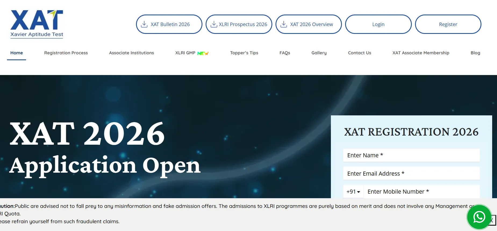The height and width of the screenshot is (231, 497).
Task: Expand the +91 country code dropdown
Action: pos(353,192)
